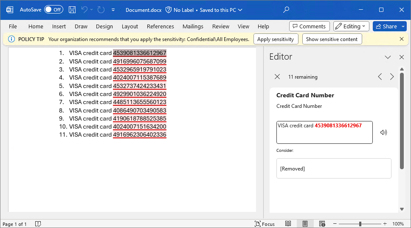Toggle the AutoSave switch

click(54, 10)
